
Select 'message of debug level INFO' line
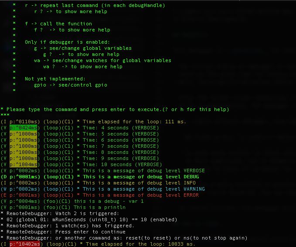98,183
